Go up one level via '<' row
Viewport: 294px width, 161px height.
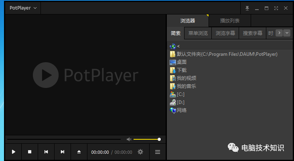click(x=230, y=46)
